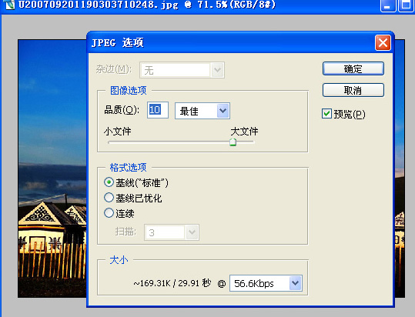This screenshot has height=317, width=415.
Task: Select the 基线("标准") format option
Action: pyautogui.click(x=109, y=182)
